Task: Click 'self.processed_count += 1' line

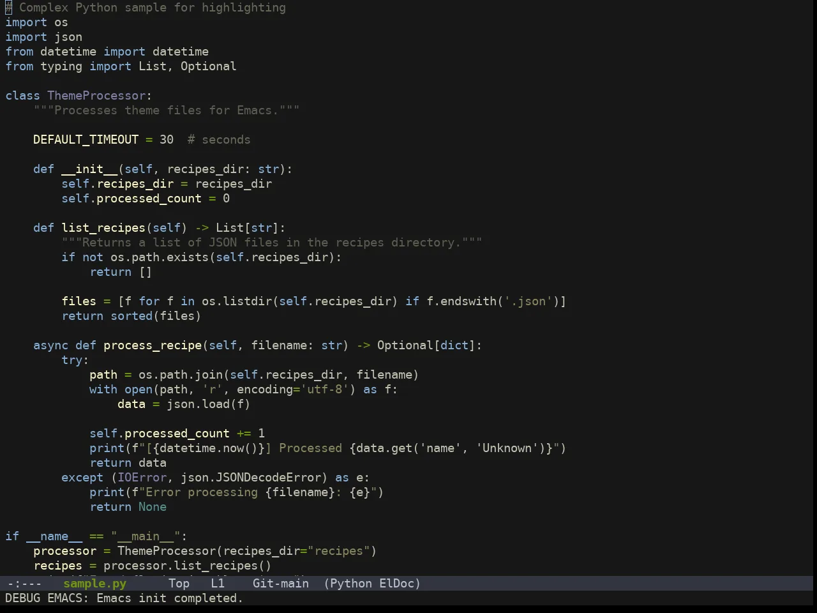Action: 177,434
